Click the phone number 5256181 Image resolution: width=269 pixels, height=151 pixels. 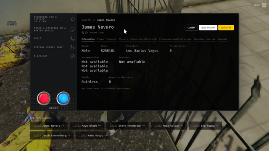[x=108, y=51]
